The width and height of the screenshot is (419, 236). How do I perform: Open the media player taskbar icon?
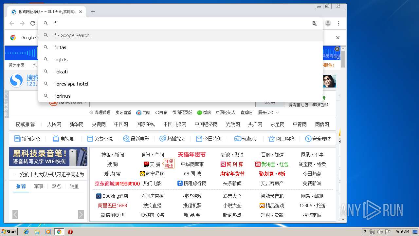click(48, 232)
